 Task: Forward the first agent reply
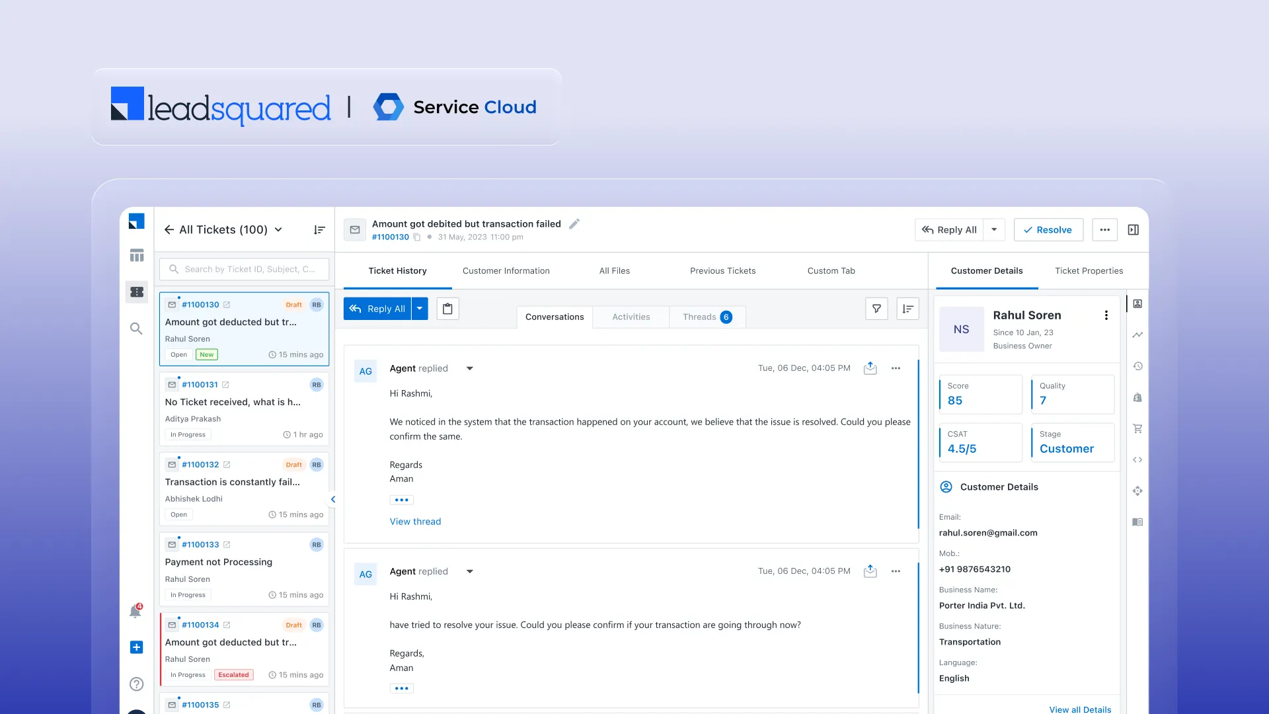pos(870,368)
